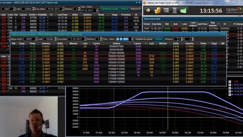243x137 pixels.
Task: Click the Ticker column header in Instrument desk
Action: tap(147, 24)
